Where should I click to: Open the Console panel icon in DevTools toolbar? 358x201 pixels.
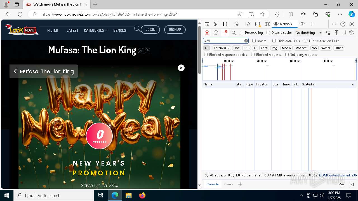(x=258, y=24)
